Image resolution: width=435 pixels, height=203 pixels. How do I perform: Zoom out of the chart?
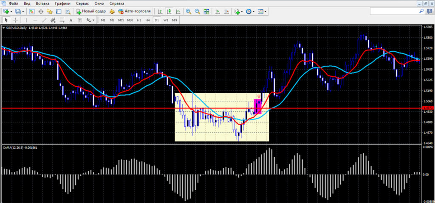point(197,11)
